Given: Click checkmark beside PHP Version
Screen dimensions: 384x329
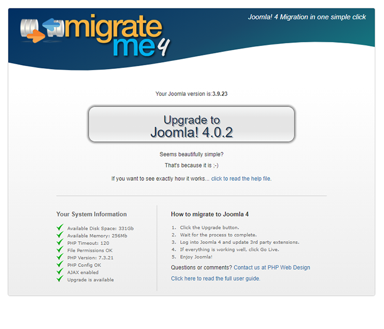Looking at the screenshot, I should (60, 257).
